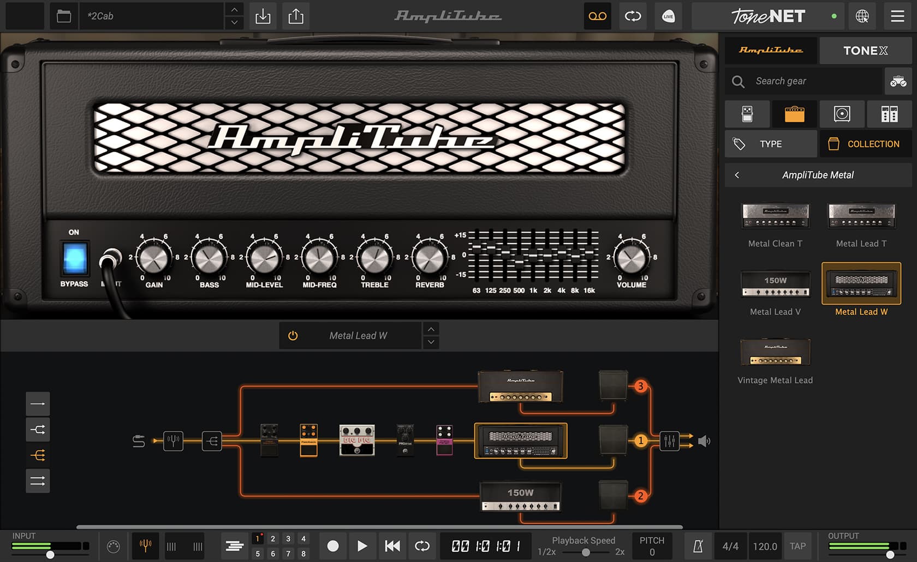Toggle power button for Metal Lead W

tap(293, 336)
